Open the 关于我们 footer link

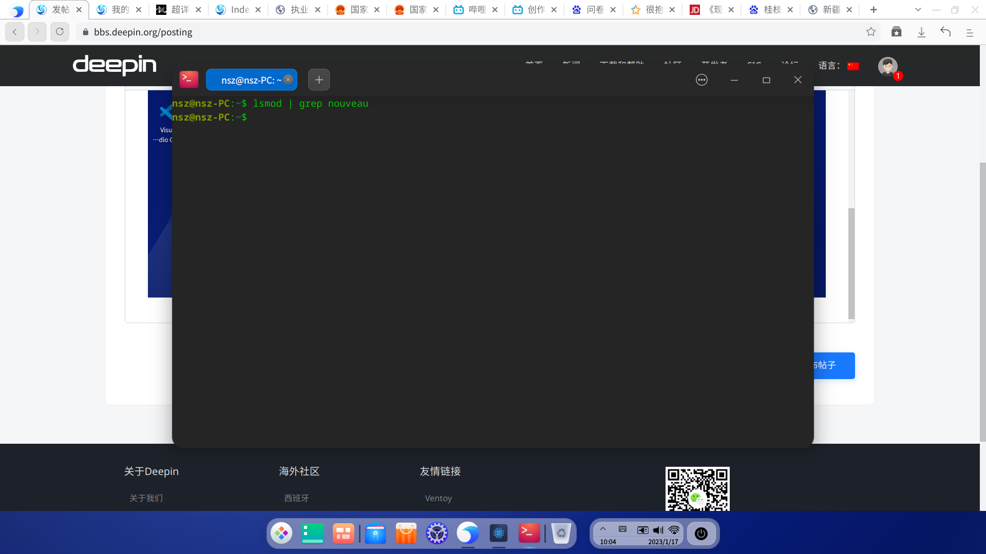[x=146, y=498]
